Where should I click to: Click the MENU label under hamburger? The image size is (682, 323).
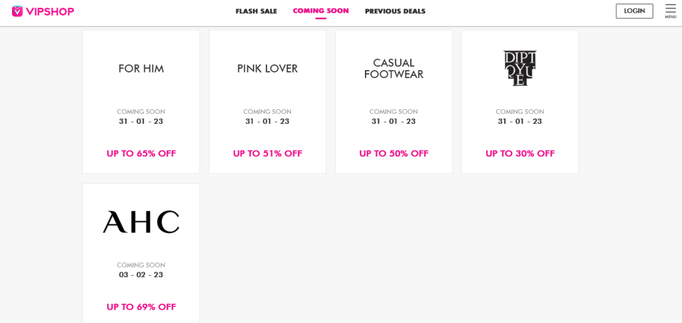click(671, 17)
